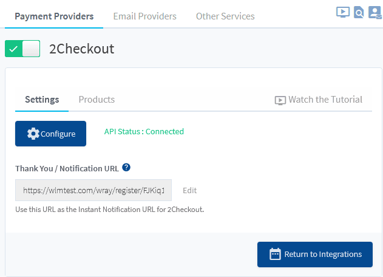Click the Thank You / Notification URL label
The height and width of the screenshot is (277, 383).
pos(67,169)
